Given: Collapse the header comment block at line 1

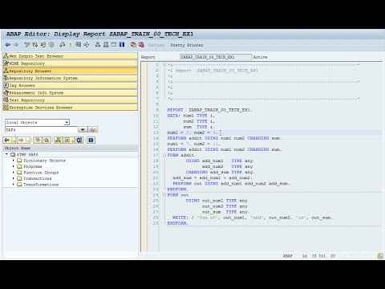Looking at the screenshot, I should point(164,65).
